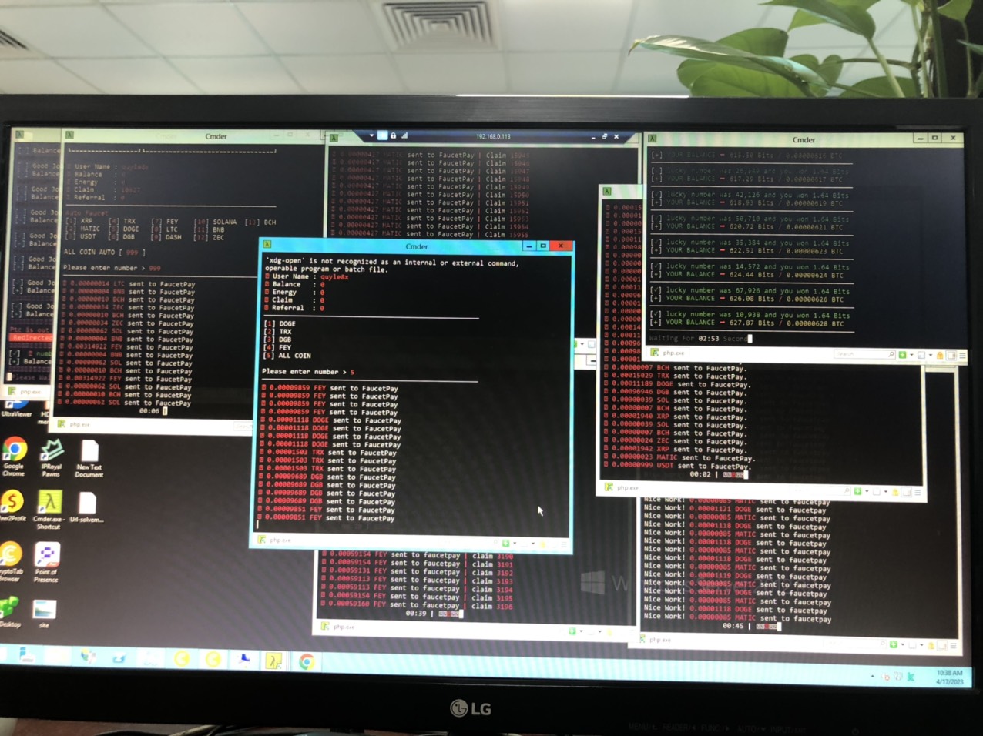Click Chrome icon in taskbar
The height and width of the screenshot is (736, 983).
[306, 661]
